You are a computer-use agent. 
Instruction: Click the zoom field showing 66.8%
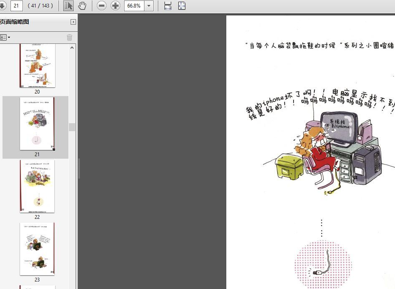coord(134,5)
